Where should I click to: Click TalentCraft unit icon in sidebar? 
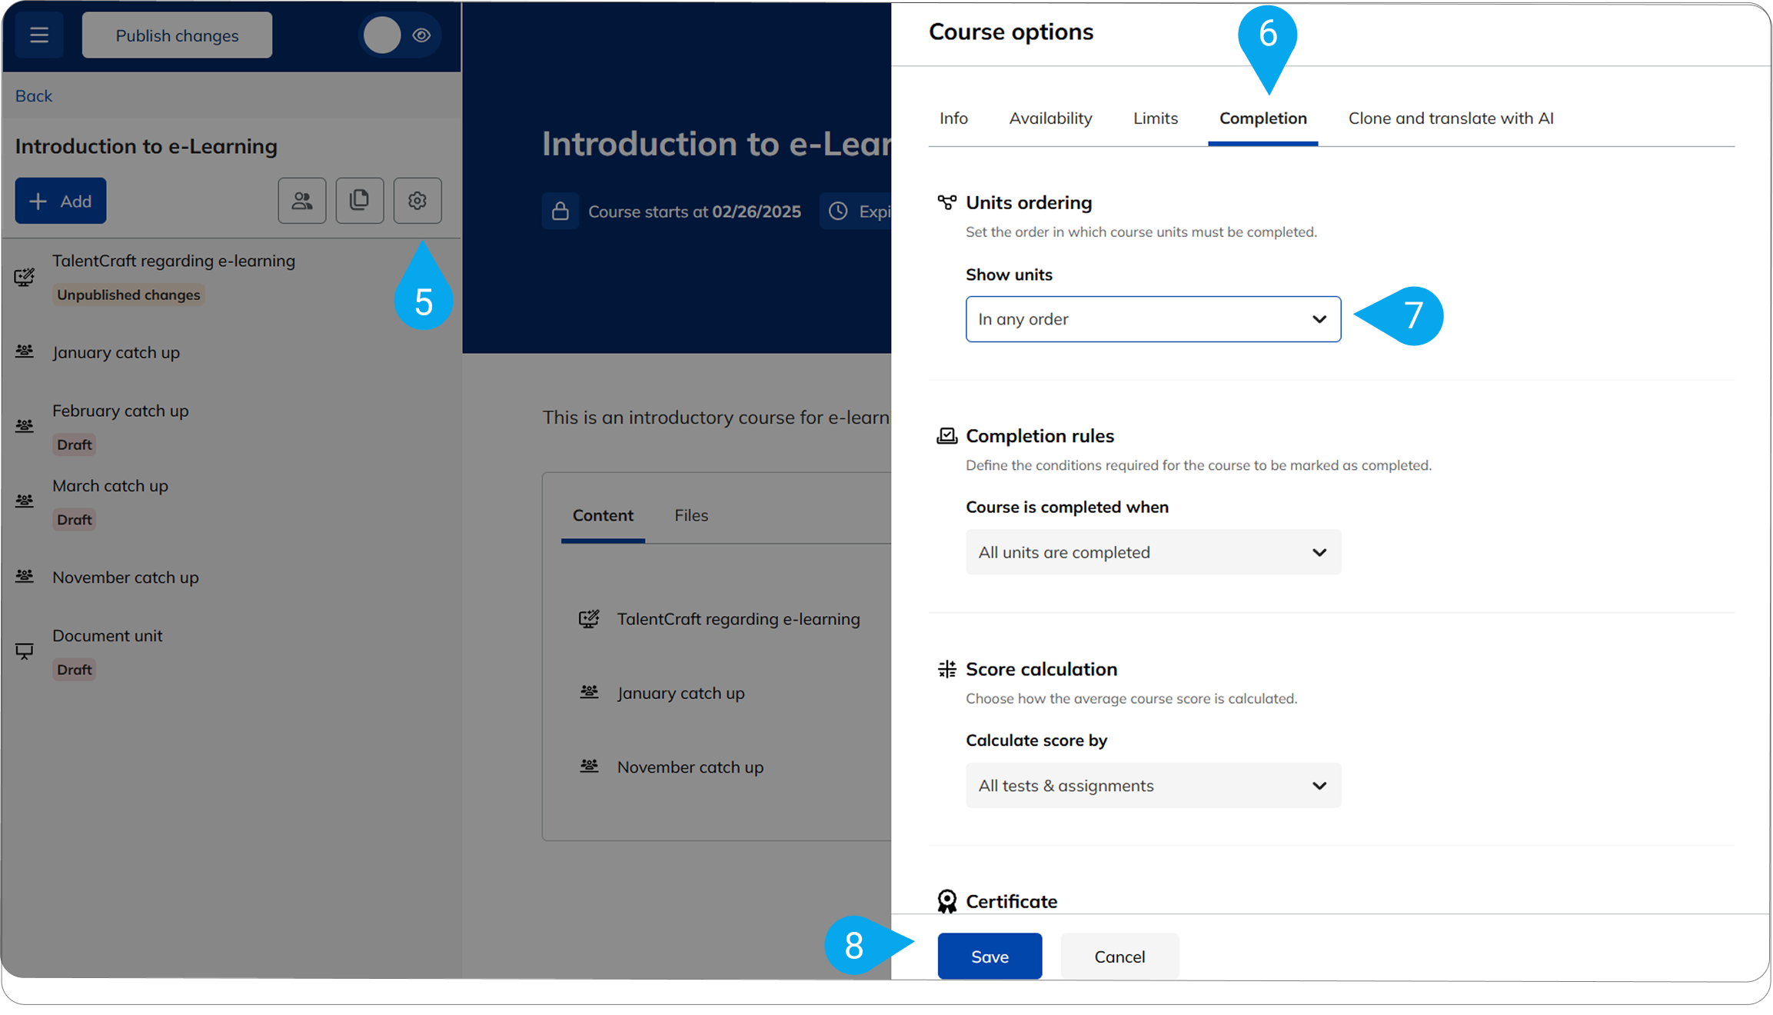click(25, 277)
